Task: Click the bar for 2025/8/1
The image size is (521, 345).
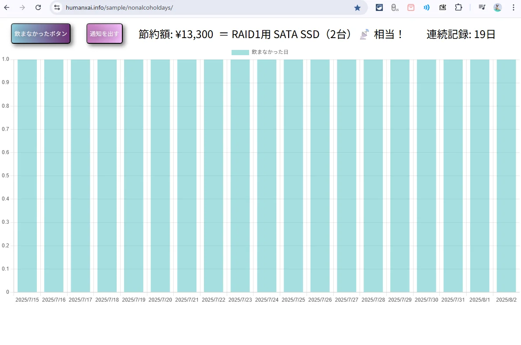Action: point(480,175)
